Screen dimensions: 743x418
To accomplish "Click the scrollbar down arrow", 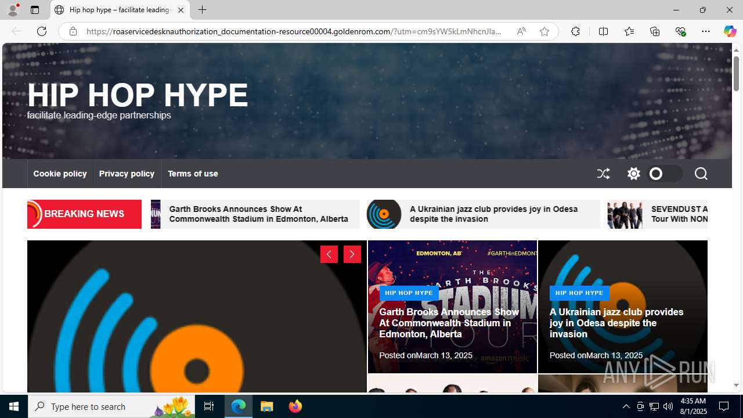I will (x=736, y=385).
